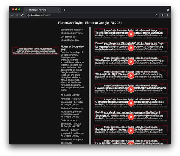
Task: Play 'Building a desktop design language' video
Action: [131, 117]
